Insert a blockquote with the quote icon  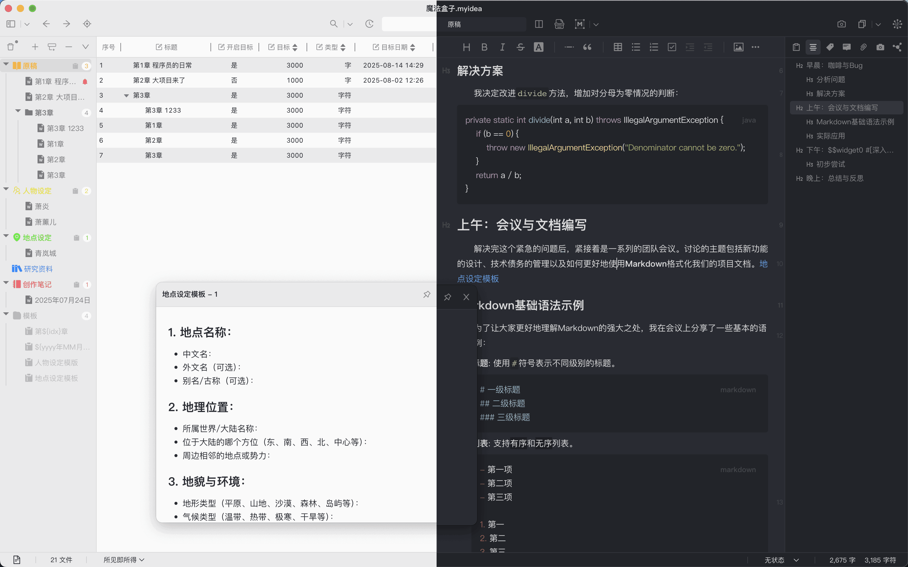pyautogui.click(x=587, y=47)
